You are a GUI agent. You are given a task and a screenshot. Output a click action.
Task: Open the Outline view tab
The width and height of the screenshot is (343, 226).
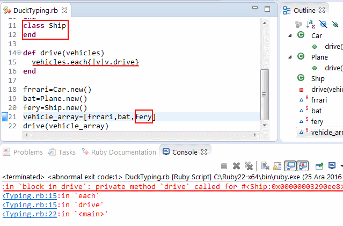click(304, 10)
